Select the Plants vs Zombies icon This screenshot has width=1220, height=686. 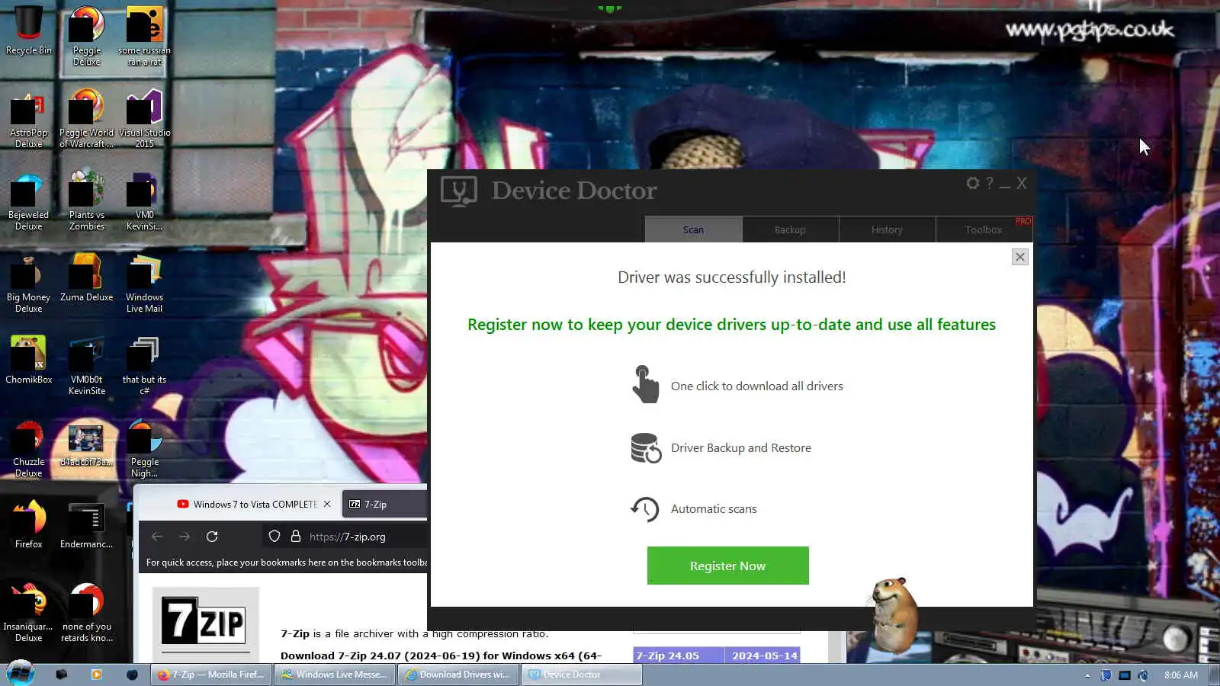[87, 200]
